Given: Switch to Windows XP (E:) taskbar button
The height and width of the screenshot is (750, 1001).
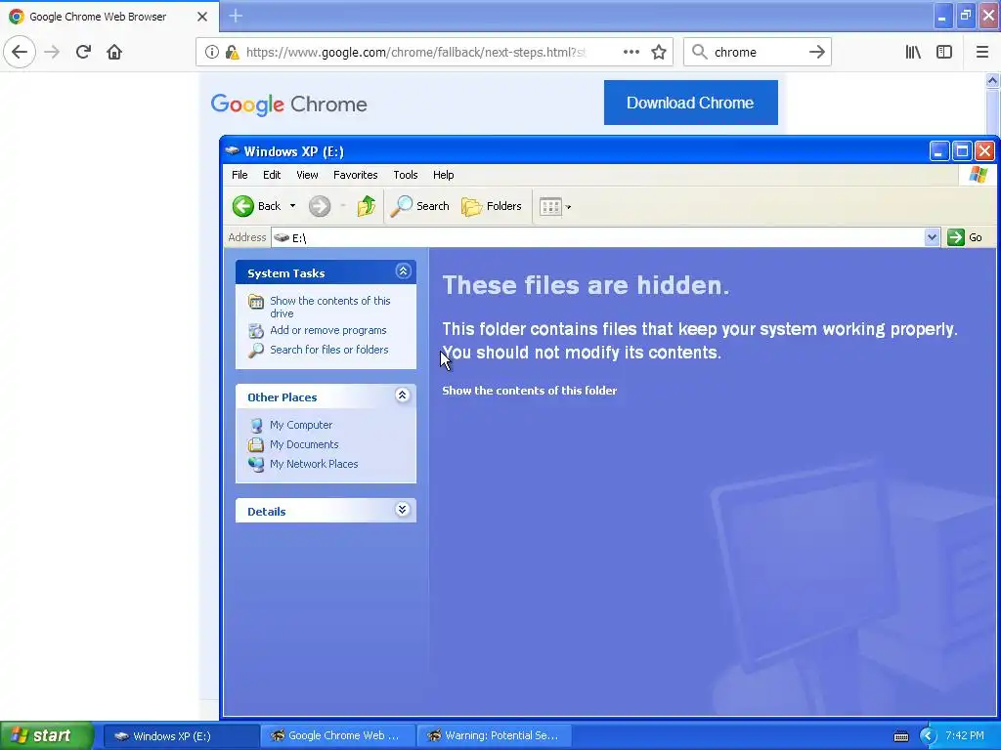Looking at the screenshot, I should pos(181,736).
